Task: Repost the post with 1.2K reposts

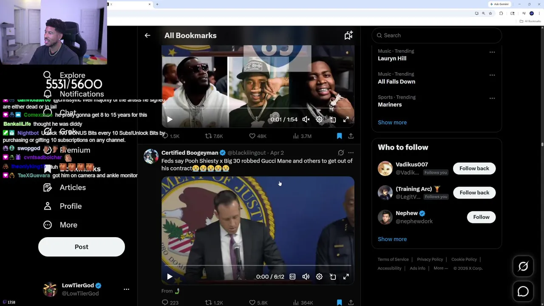Action: (214, 303)
